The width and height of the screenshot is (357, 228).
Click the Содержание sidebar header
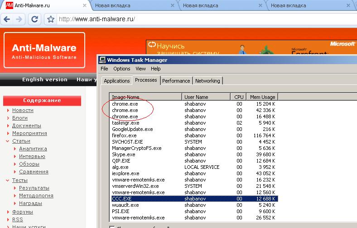tap(42, 101)
